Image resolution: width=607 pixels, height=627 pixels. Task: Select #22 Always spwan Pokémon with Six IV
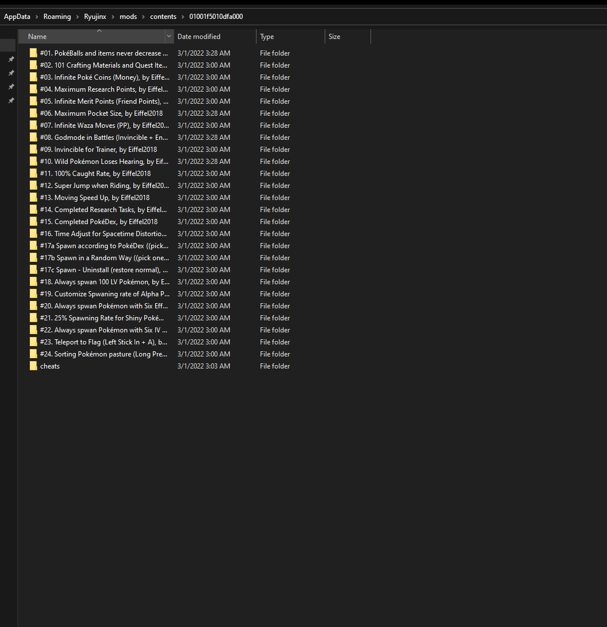click(104, 330)
